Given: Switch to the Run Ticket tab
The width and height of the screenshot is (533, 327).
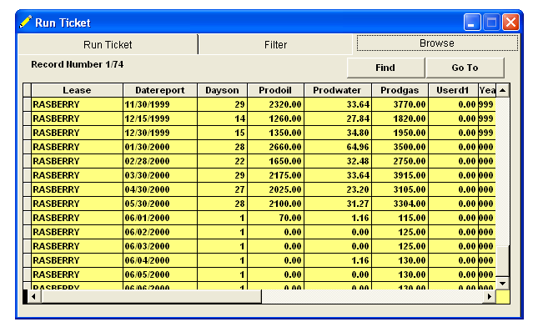Looking at the screenshot, I should coord(108,44).
